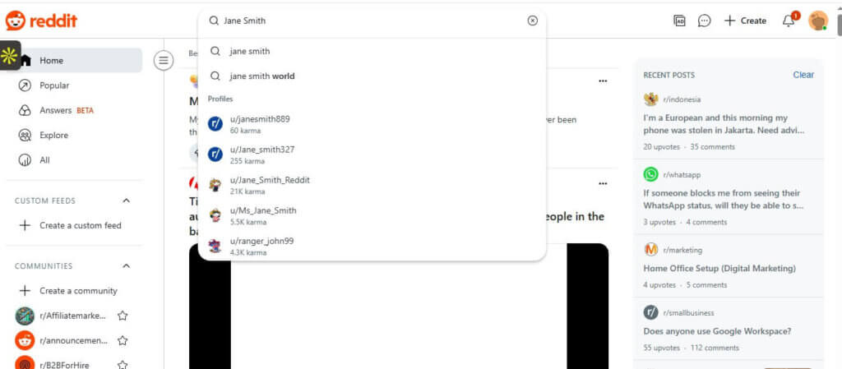This screenshot has height=369, width=842.
Task: Favorite r/B2BForHire with its star
Action: pyautogui.click(x=123, y=365)
